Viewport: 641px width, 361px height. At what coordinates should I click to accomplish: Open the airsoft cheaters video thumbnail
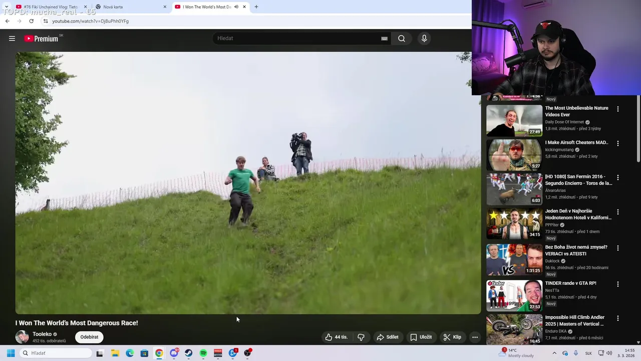[x=514, y=155]
